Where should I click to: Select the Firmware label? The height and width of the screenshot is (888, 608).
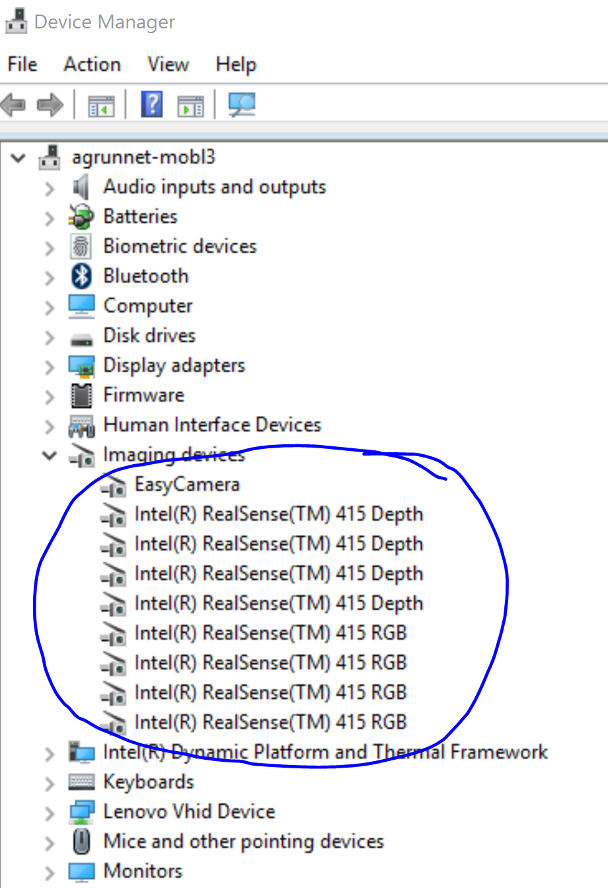click(144, 395)
